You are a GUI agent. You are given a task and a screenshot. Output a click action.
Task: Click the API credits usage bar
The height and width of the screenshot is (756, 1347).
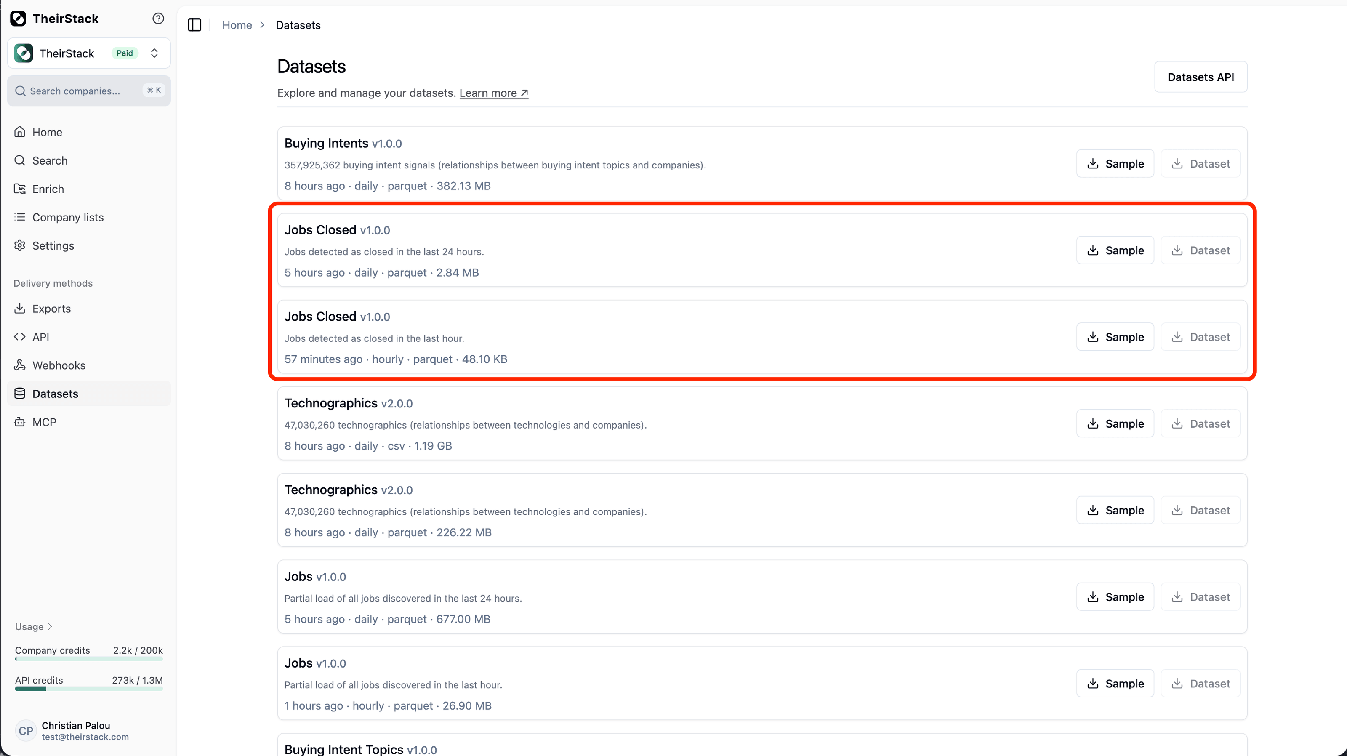coord(89,689)
